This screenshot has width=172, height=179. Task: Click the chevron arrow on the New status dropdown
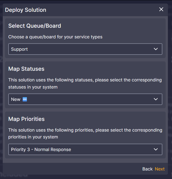point(156,99)
